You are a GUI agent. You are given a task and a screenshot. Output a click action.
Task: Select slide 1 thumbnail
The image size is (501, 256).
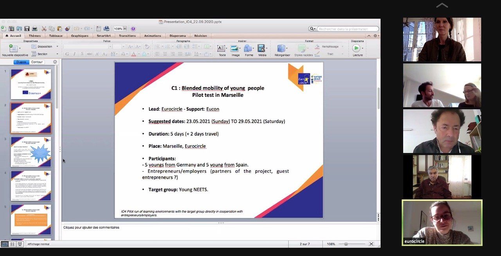coord(31,84)
